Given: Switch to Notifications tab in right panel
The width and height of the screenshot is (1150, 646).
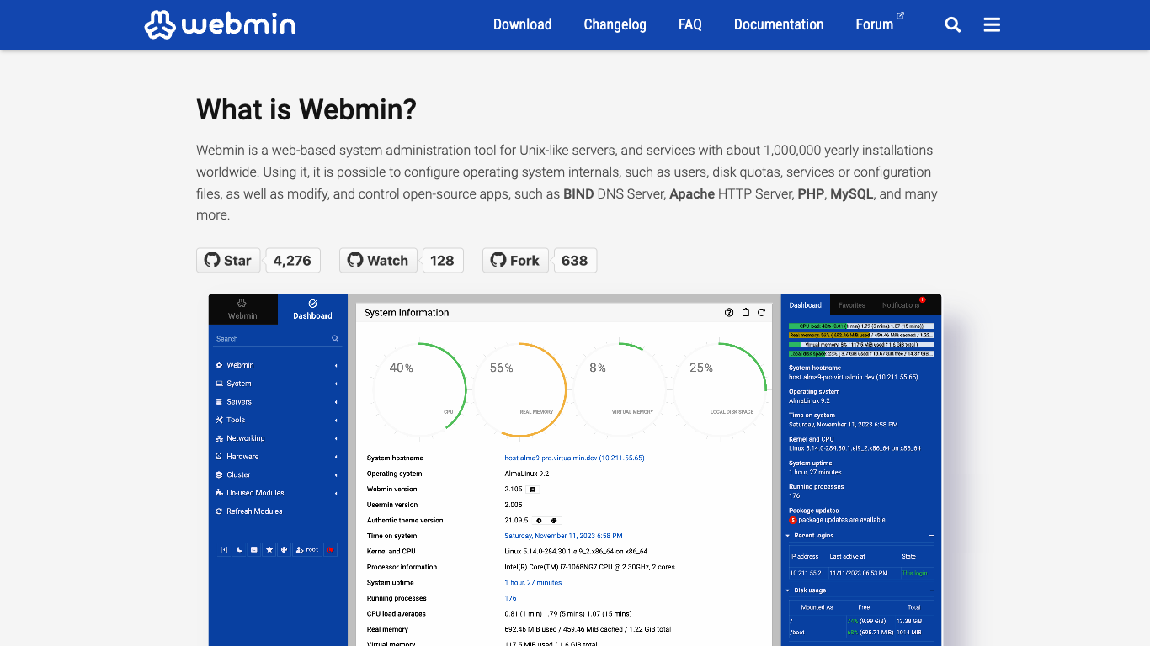Looking at the screenshot, I should pyautogui.click(x=902, y=305).
